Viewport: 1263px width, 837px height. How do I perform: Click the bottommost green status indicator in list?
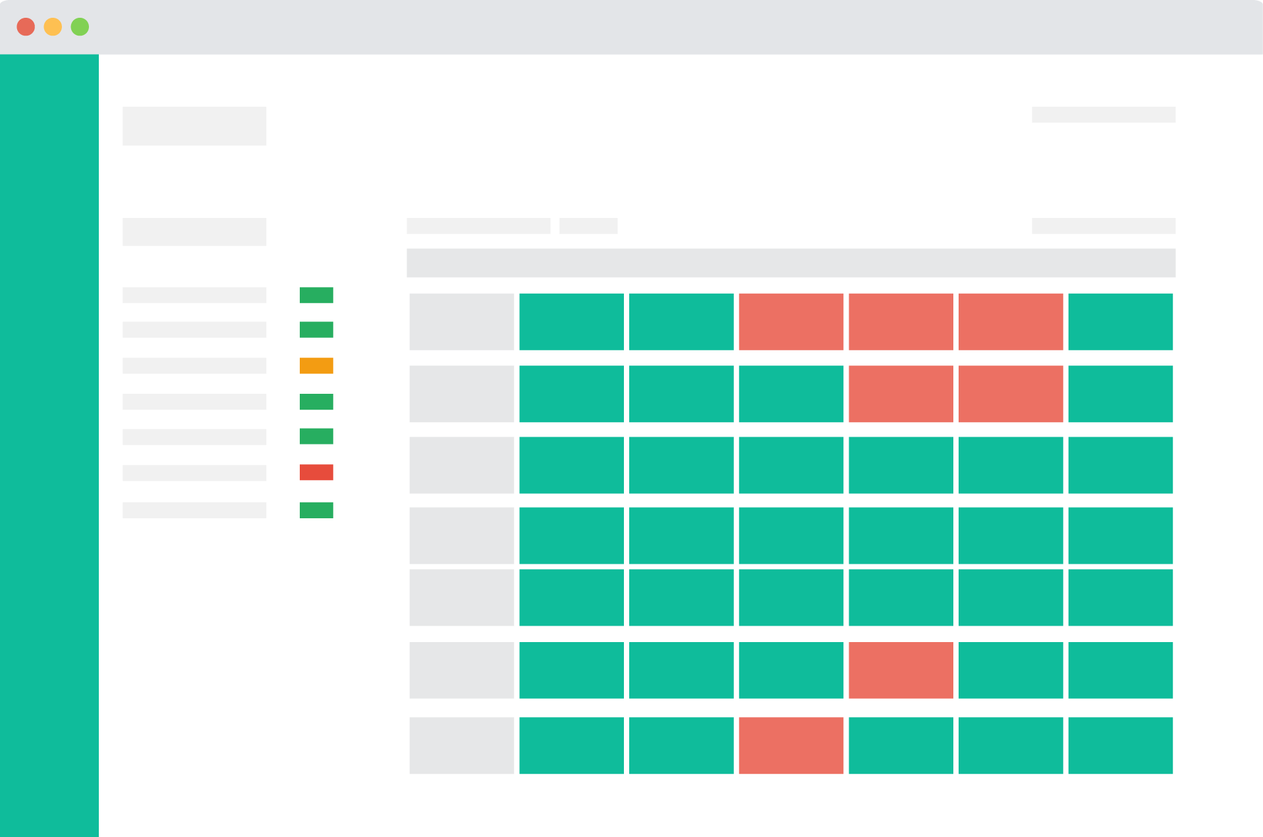[316, 510]
